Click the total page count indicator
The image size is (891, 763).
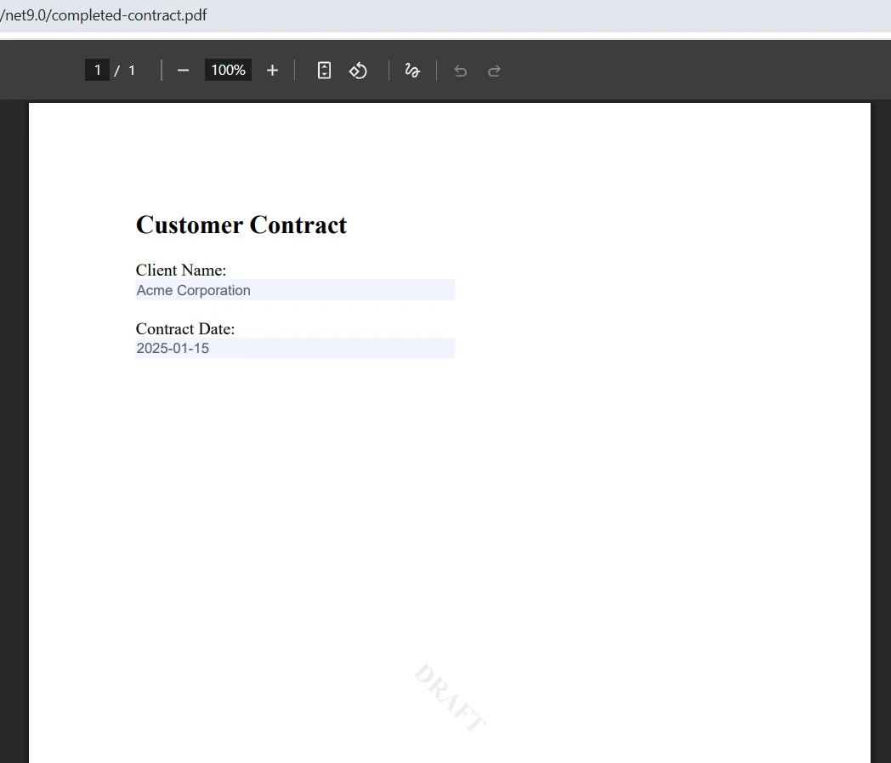(x=131, y=71)
